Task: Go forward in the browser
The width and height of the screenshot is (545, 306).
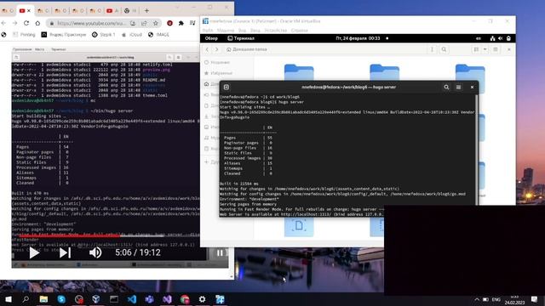Action: [15, 23]
